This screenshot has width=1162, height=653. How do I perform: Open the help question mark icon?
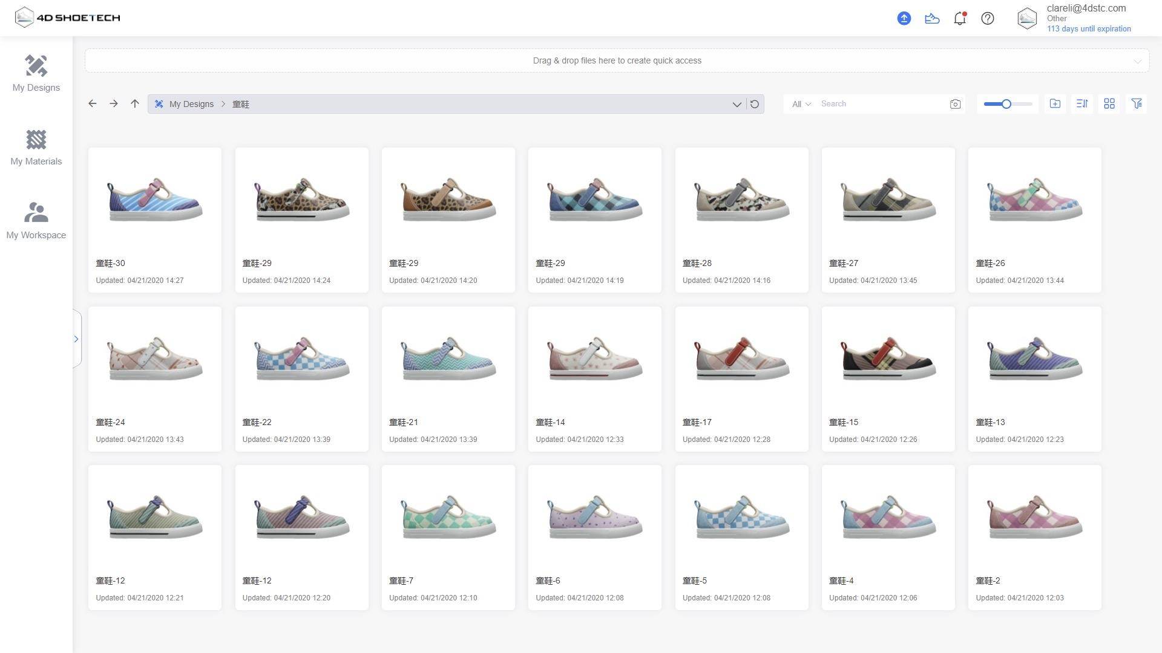987,18
